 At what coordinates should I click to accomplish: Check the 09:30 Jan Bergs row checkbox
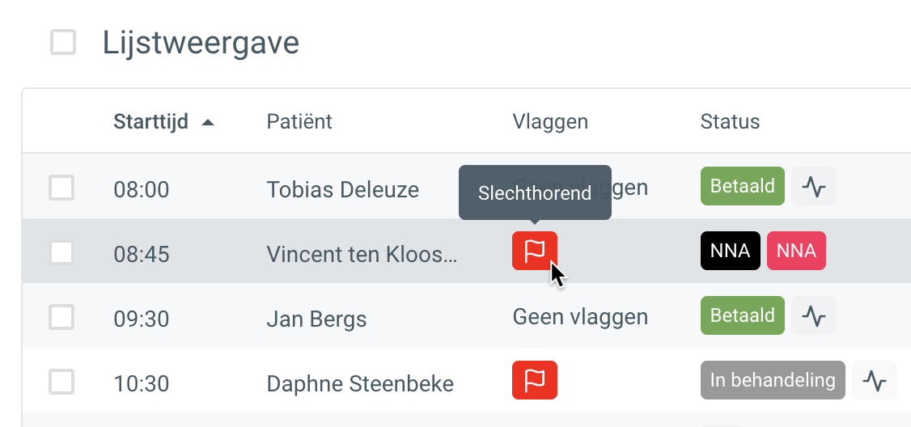(x=61, y=317)
